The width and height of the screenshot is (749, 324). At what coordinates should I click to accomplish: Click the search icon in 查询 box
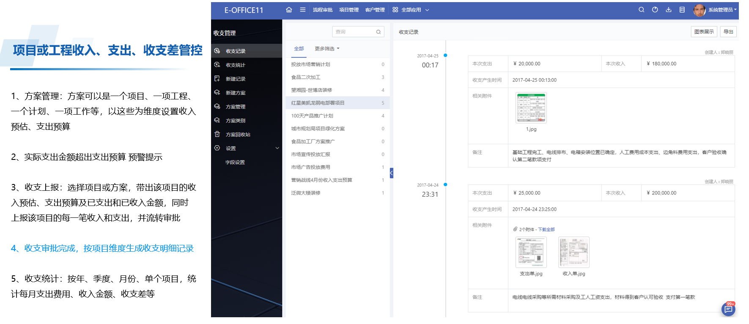(379, 32)
